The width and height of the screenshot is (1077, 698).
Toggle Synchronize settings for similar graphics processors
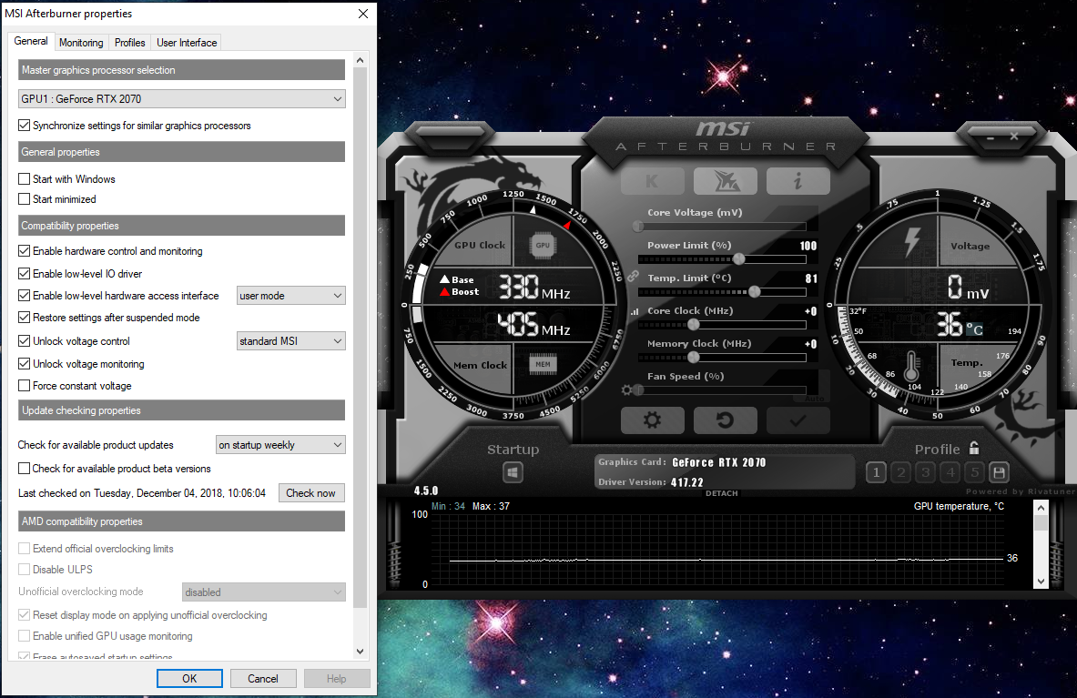pos(24,126)
